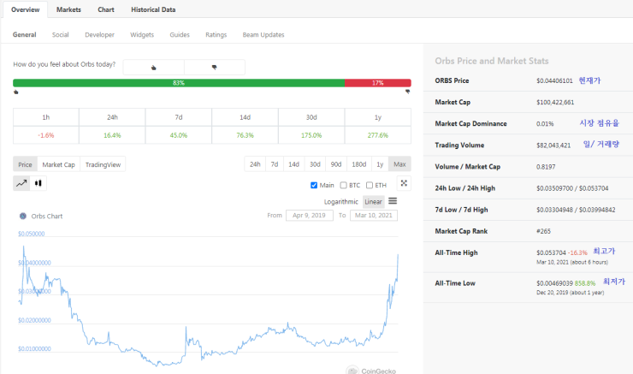Open Beam Updates sub-tab
Screen dimensions: 633x374
263,35
